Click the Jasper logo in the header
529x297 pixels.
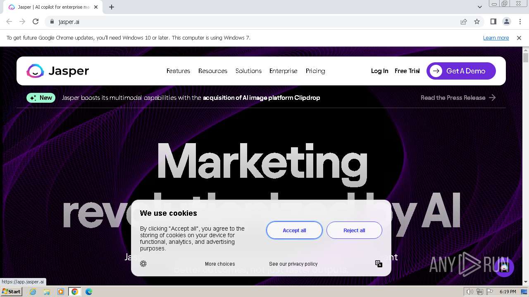coord(58,71)
